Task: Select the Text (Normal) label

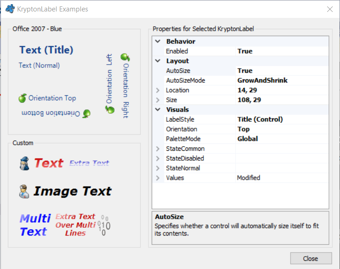Action: click(x=39, y=65)
